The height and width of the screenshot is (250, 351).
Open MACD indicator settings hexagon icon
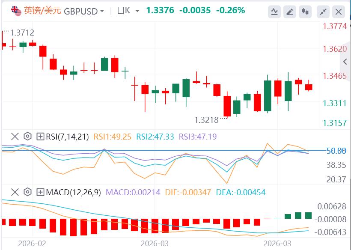pos(27,192)
